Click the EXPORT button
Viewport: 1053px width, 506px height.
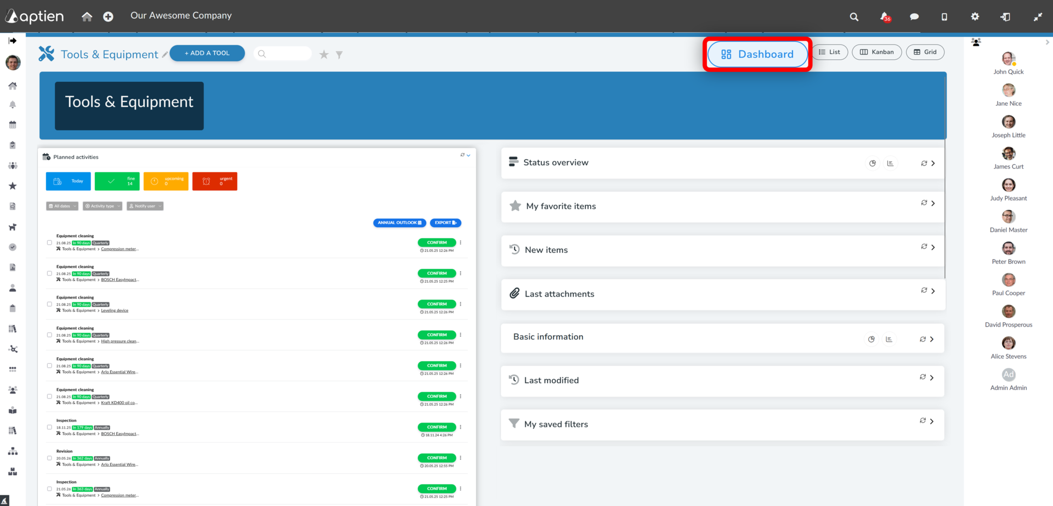pos(445,223)
